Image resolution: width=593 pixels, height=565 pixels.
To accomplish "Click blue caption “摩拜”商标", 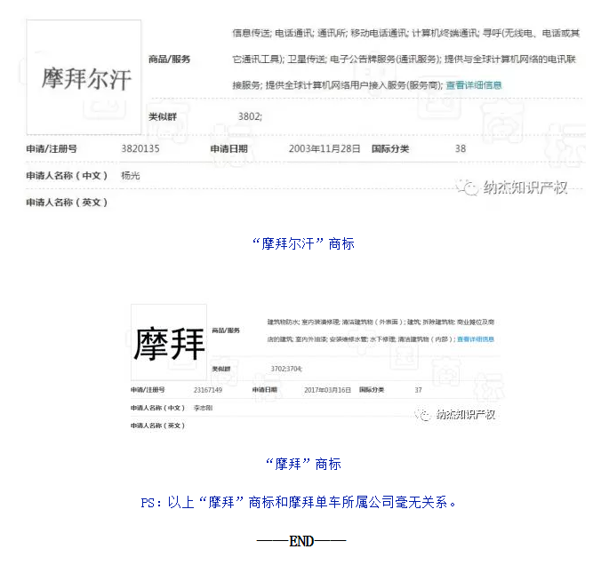I will click(303, 464).
